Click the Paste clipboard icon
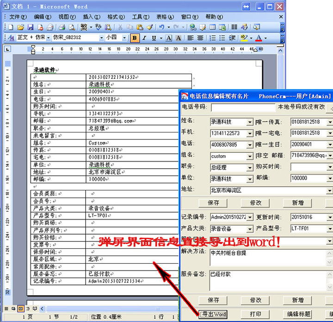The image size is (333, 322). pyautogui.click(x=140, y=27)
